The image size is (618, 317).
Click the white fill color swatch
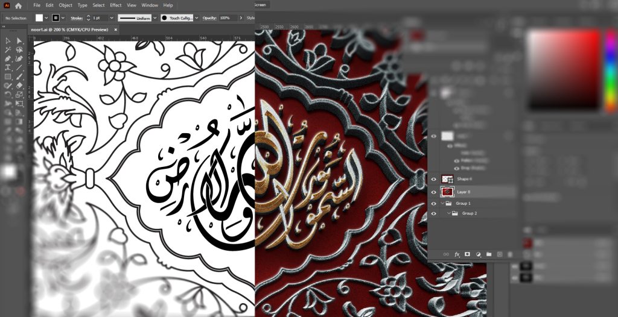[x=39, y=18]
